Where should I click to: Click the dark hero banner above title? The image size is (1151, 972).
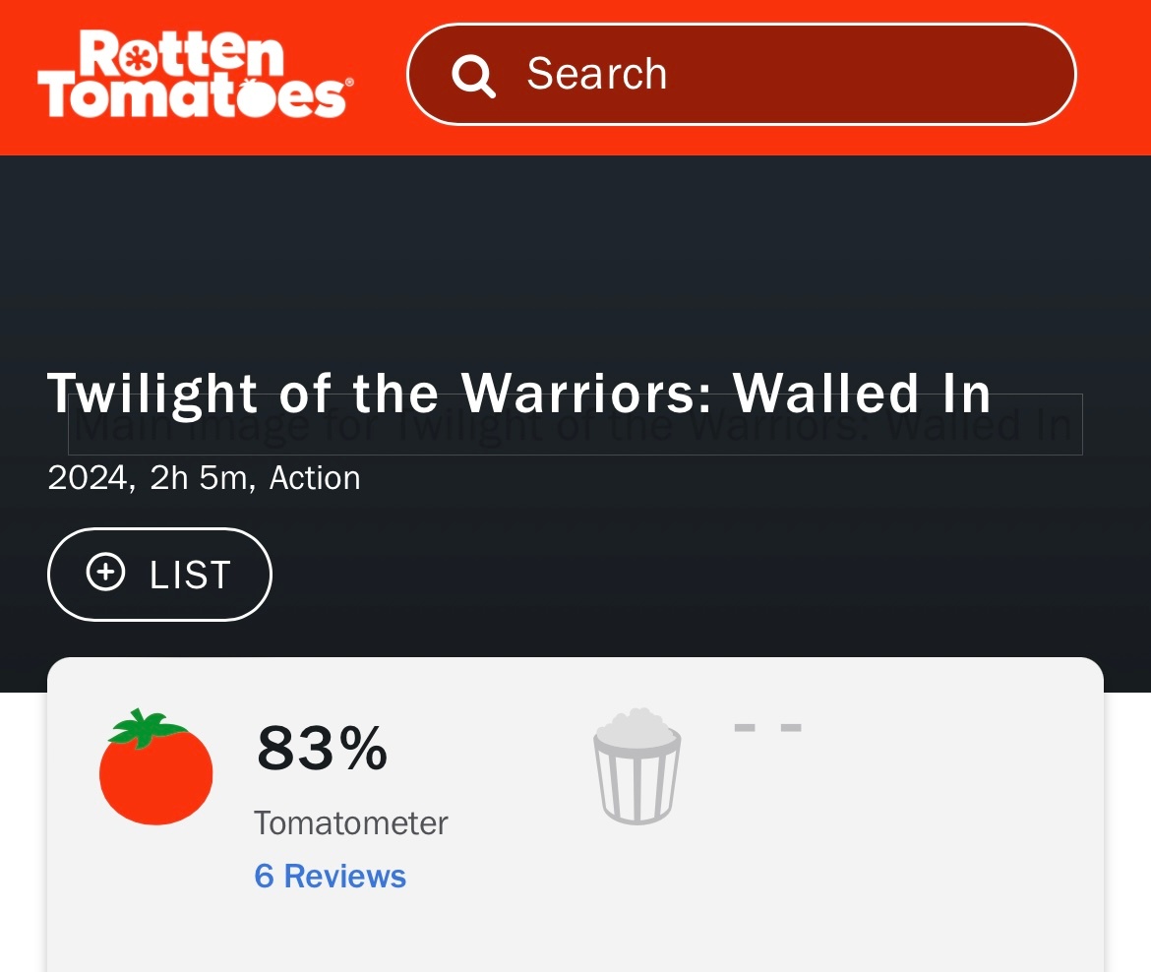pos(575,257)
